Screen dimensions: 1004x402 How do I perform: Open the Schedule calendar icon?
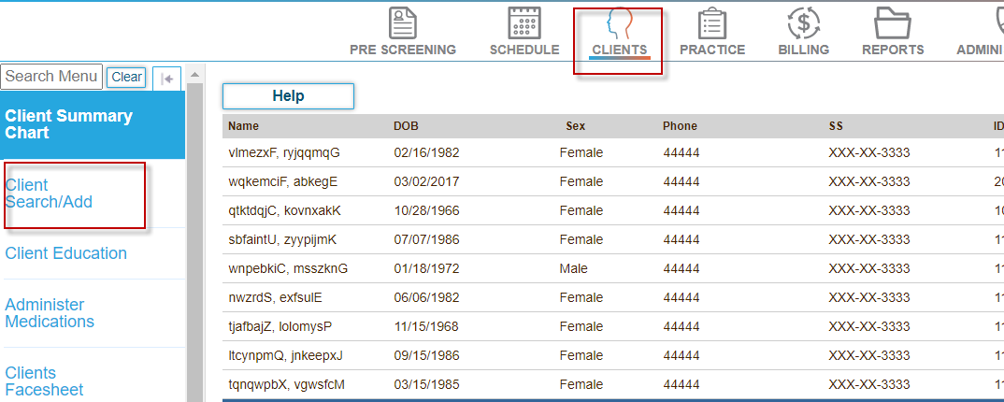pyautogui.click(x=524, y=23)
